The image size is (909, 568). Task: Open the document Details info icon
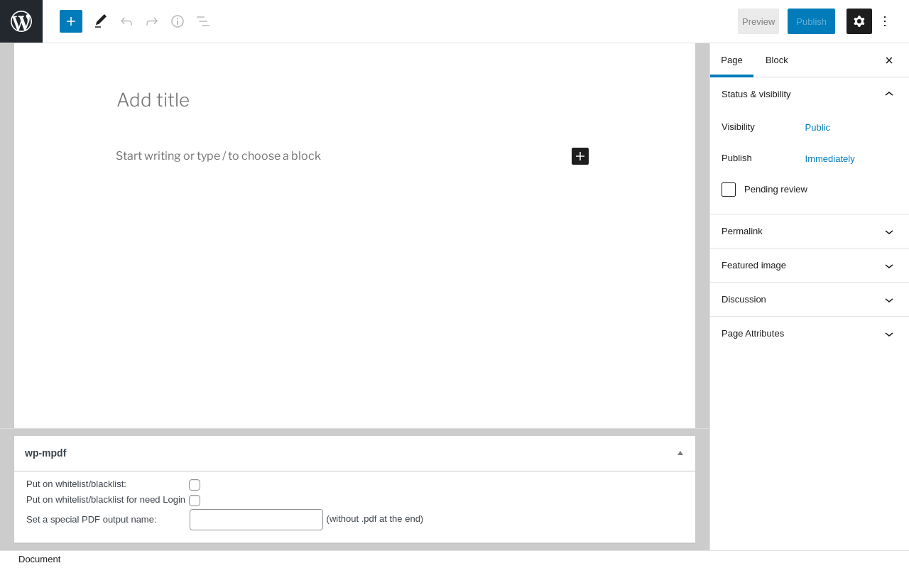pyautogui.click(x=178, y=21)
